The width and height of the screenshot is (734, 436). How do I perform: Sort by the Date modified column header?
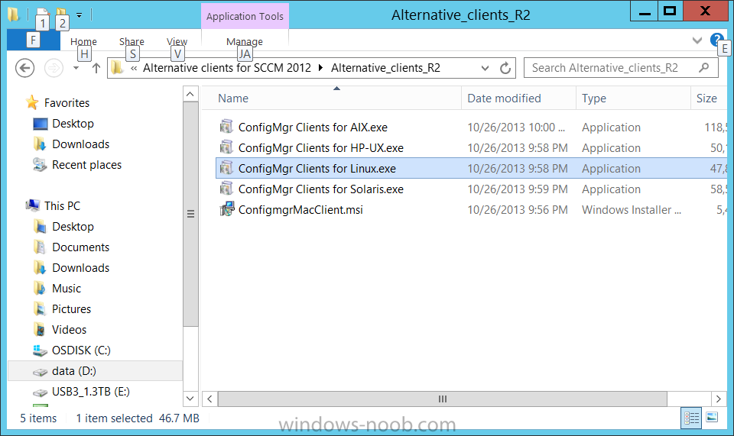pyautogui.click(x=518, y=99)
